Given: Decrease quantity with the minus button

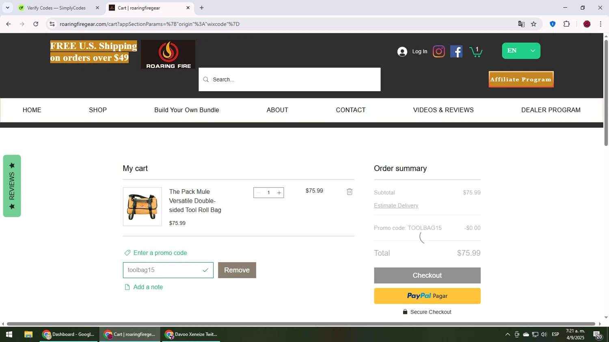Looking at the screenshot, I should coord(259,193).
